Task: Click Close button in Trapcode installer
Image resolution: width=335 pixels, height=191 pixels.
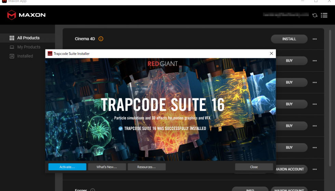Action: point(254,167)
